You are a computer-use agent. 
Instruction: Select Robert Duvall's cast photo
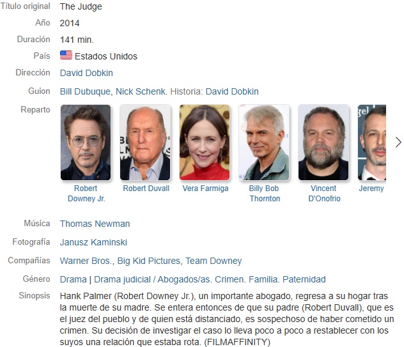[x=145, y=143]
